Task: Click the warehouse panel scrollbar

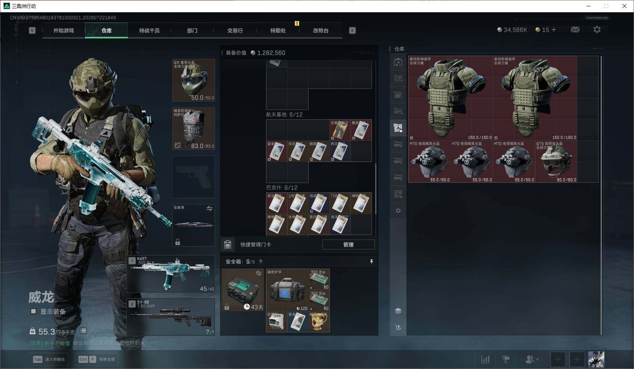Action: (x=601, y=195)
